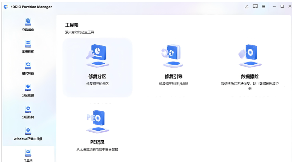The height and width of the screenshot is (162, 294).
Task: Open the 格式转换 (Format Convert) sidebar icon
Action: [28, 66]
